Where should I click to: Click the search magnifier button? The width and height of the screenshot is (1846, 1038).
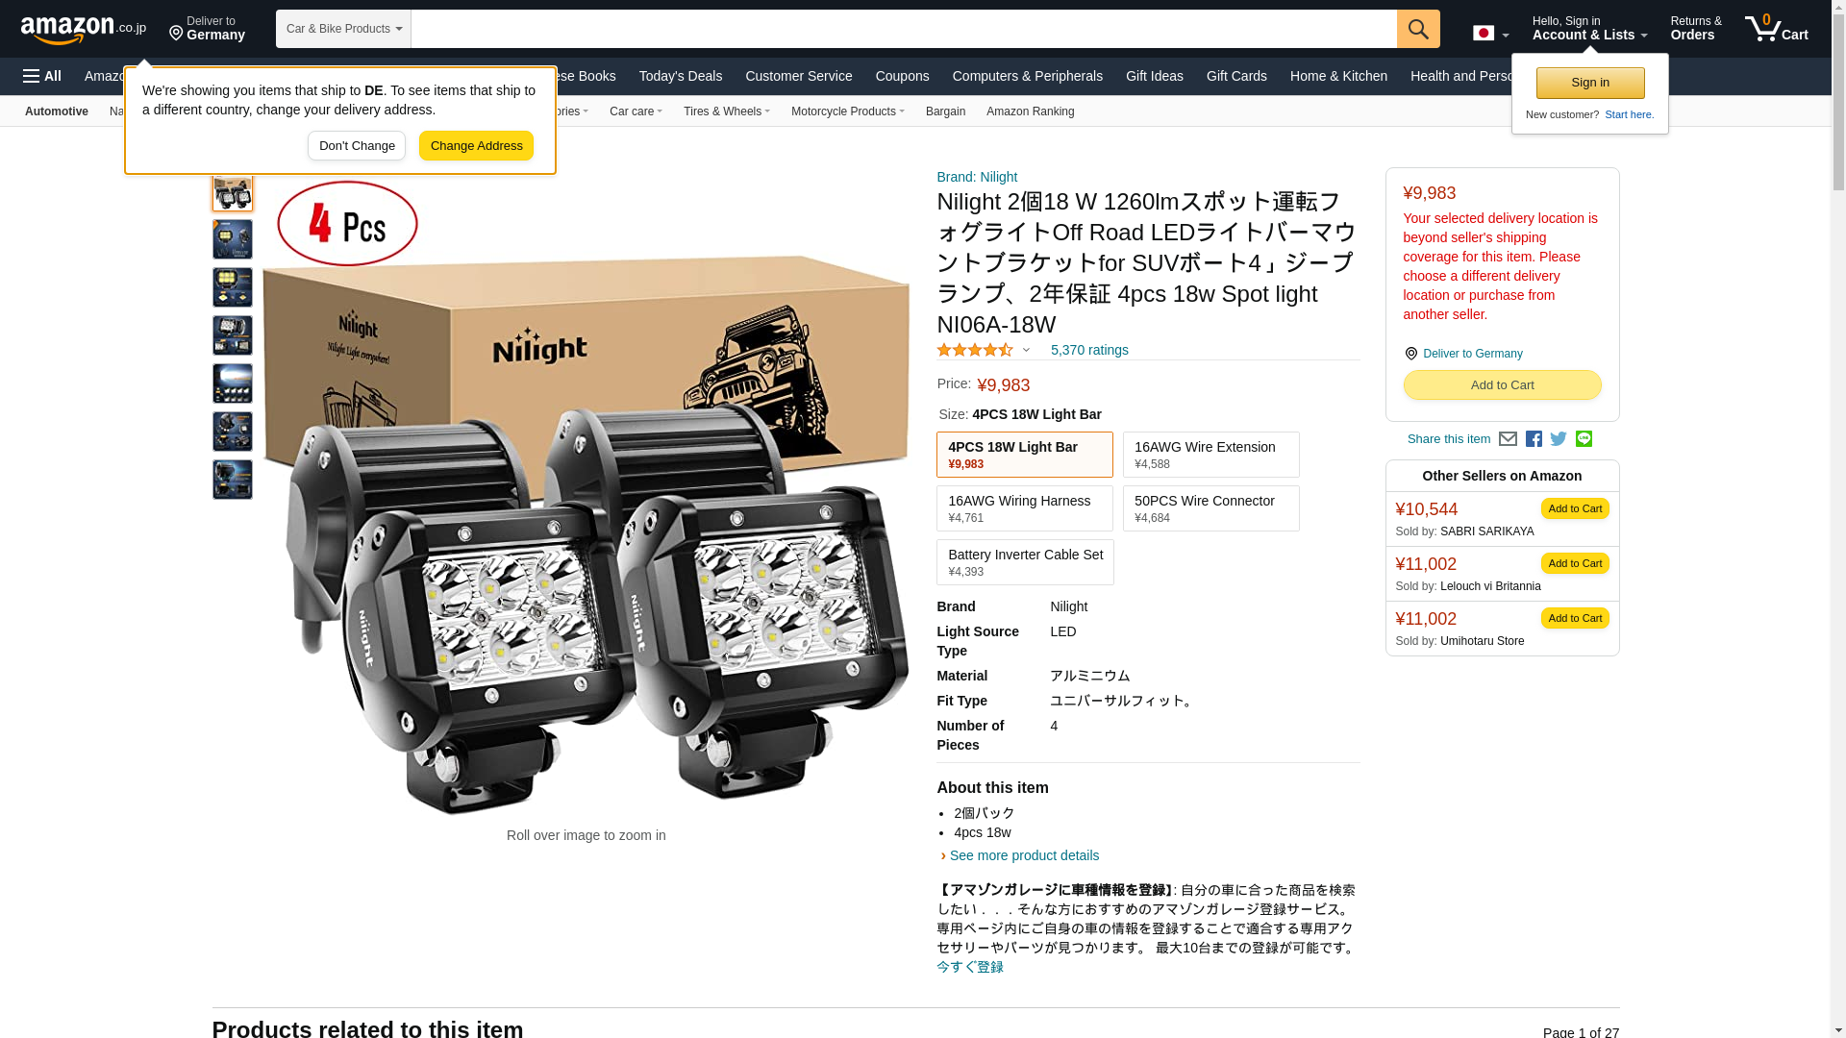[1418, 29]
